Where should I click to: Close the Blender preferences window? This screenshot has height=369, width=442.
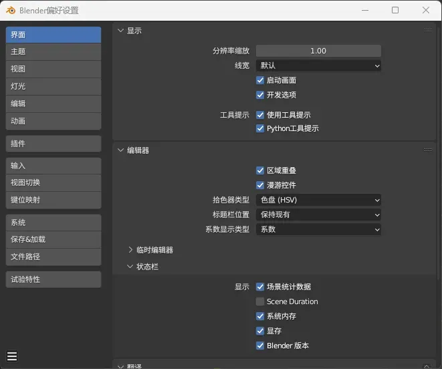(426, 10)
